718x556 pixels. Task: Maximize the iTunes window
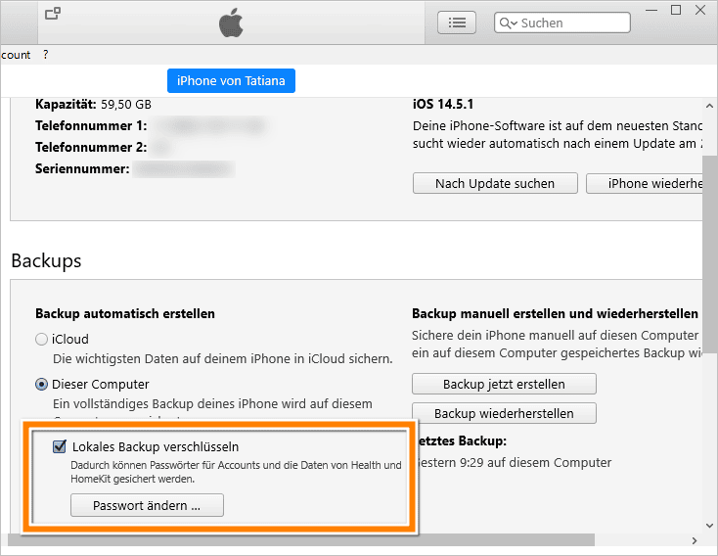[x=676, y=10]
